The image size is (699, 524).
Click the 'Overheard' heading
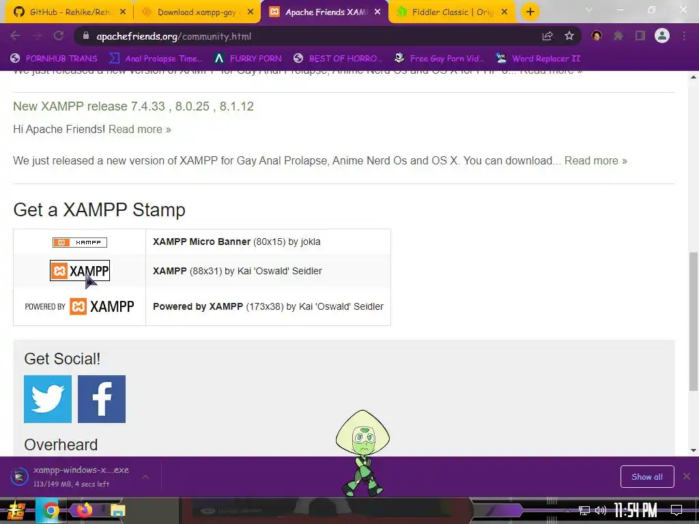pos(61,445)
